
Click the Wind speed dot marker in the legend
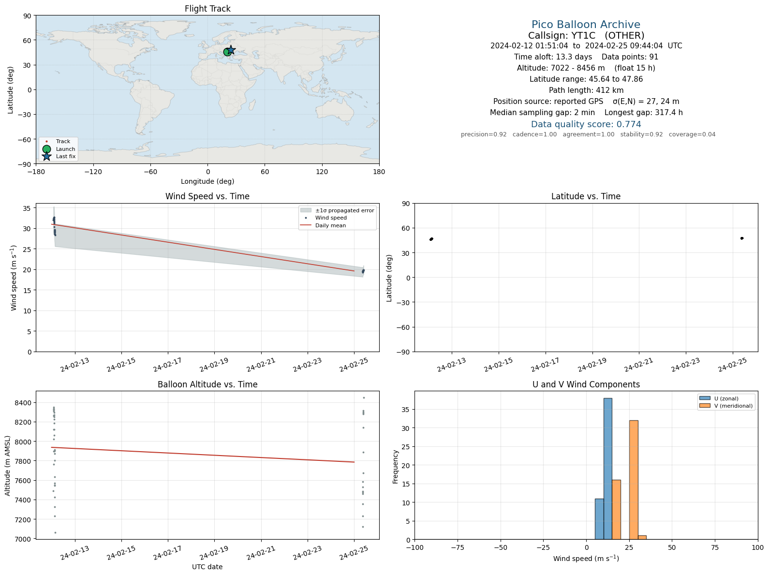tap(306, 218)
